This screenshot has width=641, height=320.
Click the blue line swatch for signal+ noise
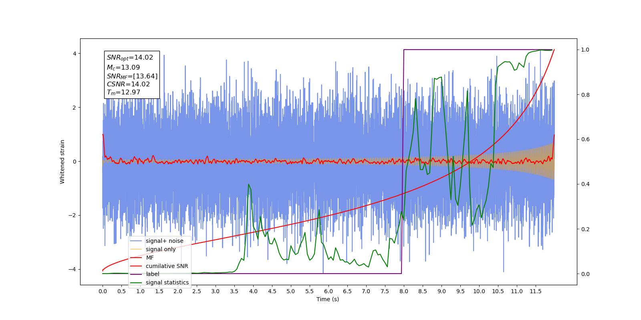136,241
